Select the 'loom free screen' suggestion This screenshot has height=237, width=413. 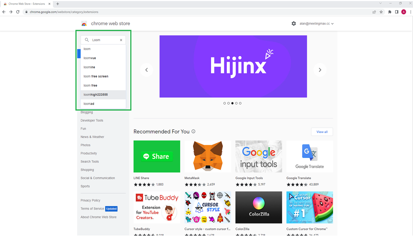(103, 76)
